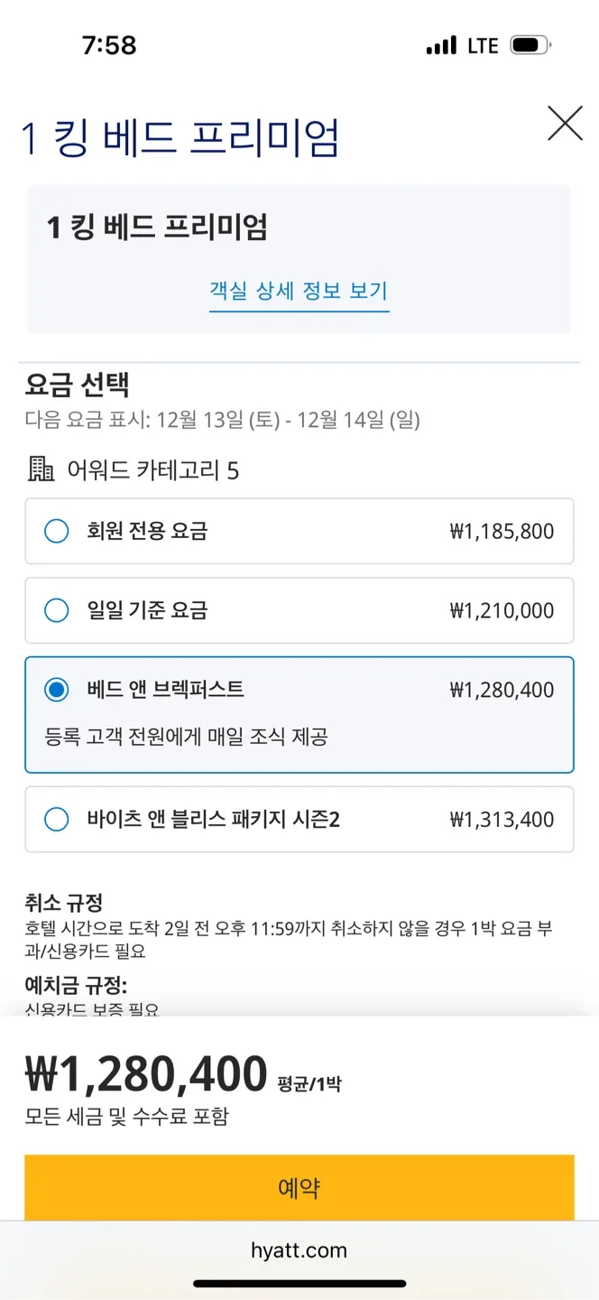Tap the ₩1,280,400 average nightly total

[x=146, y=1074]
